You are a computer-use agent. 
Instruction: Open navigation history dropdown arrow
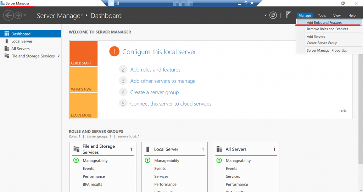point(25,15)
